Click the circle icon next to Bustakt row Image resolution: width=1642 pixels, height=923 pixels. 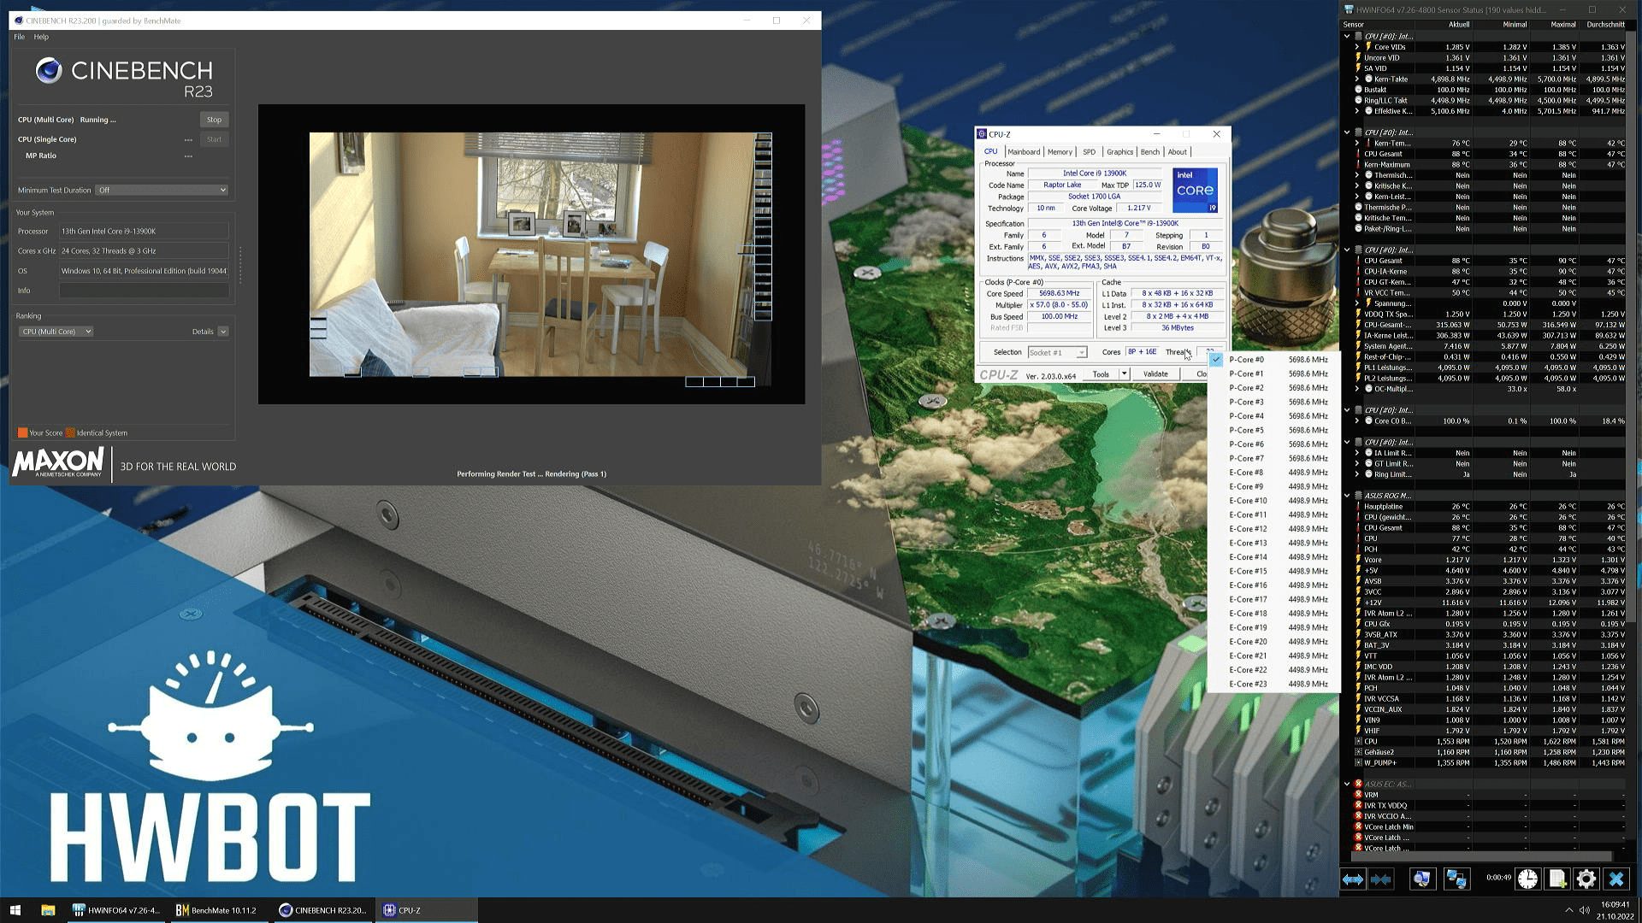click(x=1358, y=90)
